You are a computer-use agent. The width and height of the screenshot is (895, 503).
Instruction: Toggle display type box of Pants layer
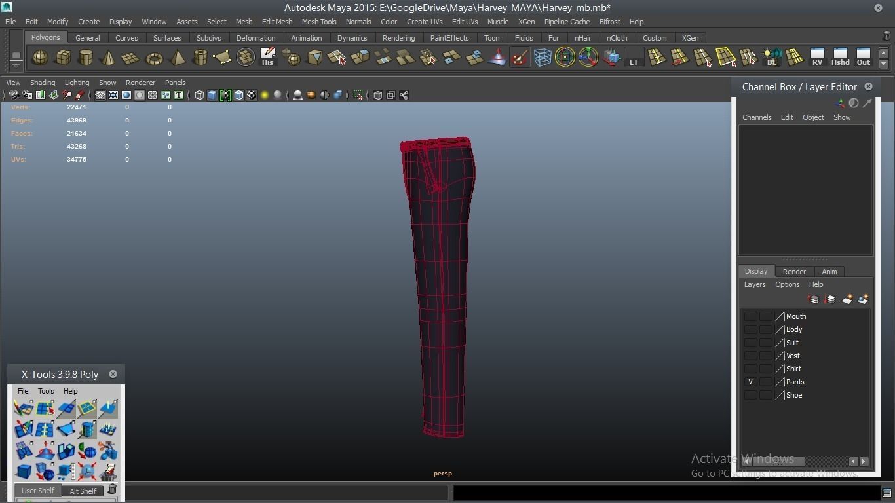point(765,382)
